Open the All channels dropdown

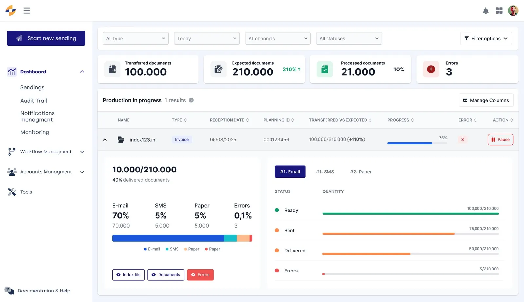coord(278,38)
